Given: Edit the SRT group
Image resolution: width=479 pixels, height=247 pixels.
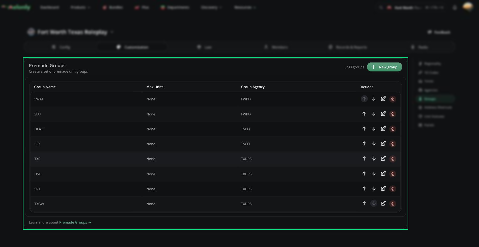Looking at the screenshot, I should point(383,189).
